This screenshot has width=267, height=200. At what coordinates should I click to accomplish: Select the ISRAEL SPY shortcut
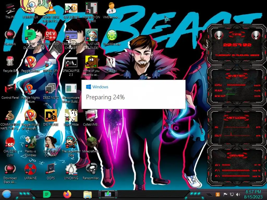click(x=51, y=64)
